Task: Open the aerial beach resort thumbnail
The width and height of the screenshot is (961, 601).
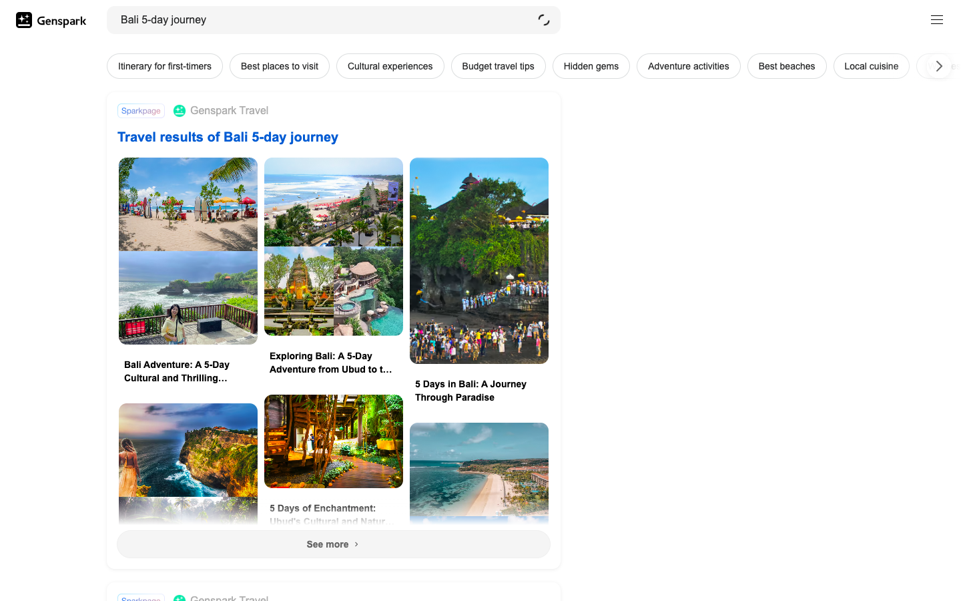Action: (x=479, y=469)
